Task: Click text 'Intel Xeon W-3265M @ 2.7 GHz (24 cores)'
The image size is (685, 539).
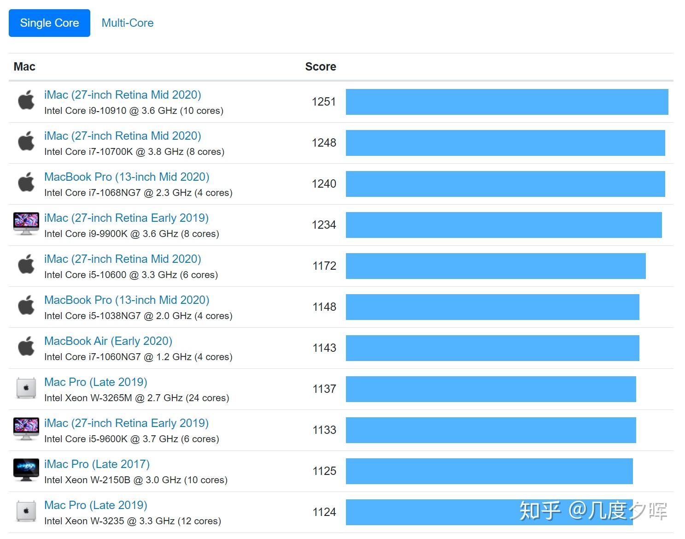Action: point(136,398)
